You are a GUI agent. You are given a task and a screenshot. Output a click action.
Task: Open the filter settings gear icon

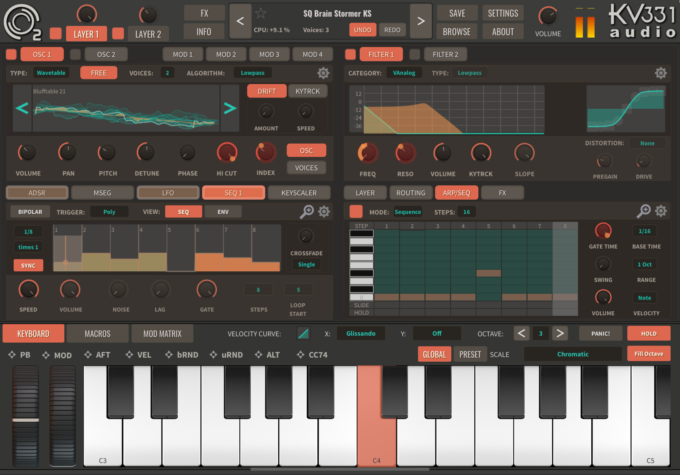[660, 73]
